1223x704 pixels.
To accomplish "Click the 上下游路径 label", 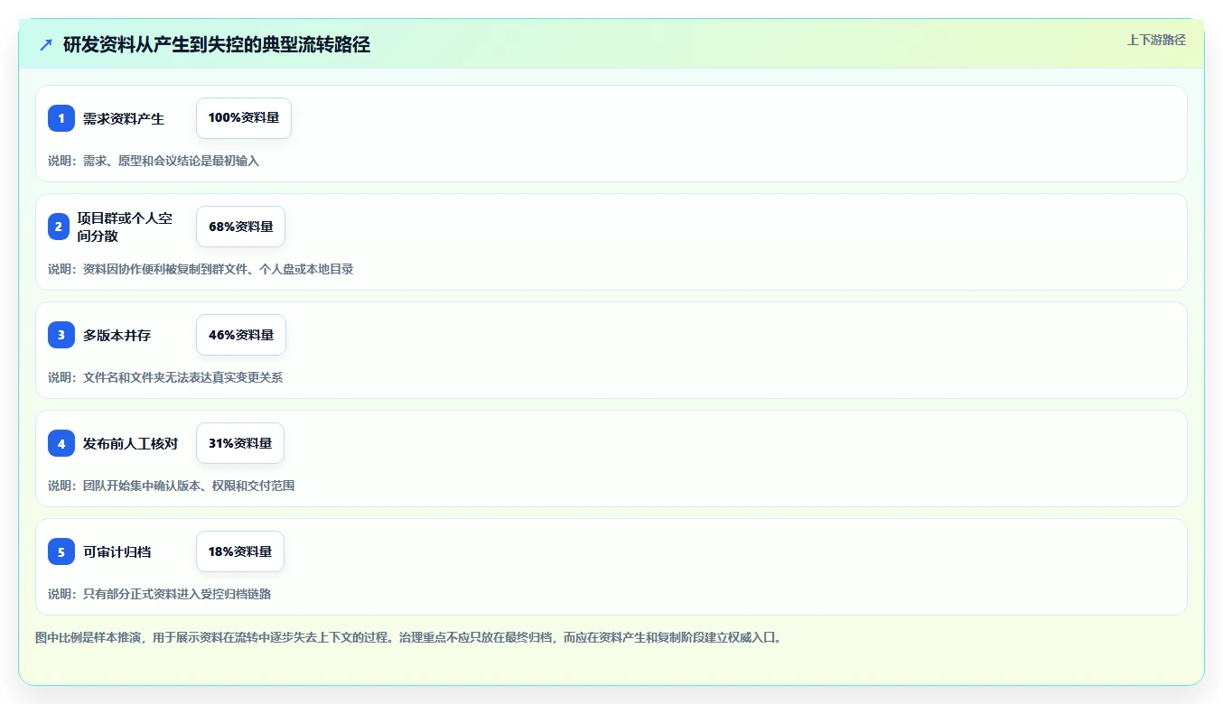I will 1156,40.
